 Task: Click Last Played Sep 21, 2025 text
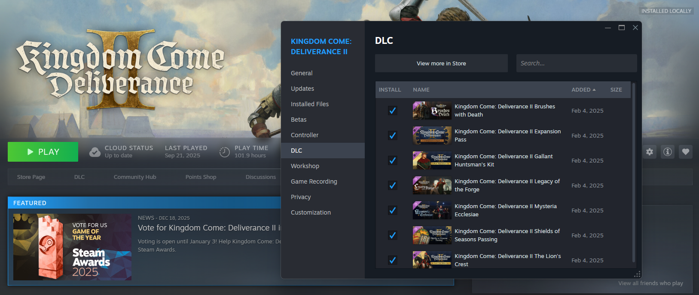[186, 151]
